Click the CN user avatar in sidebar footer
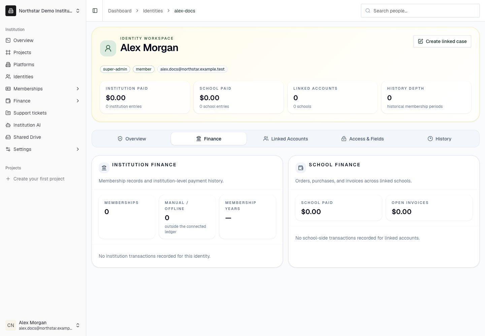 point(11,325)
